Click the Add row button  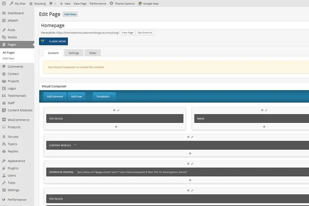click(x=76, y=96)
